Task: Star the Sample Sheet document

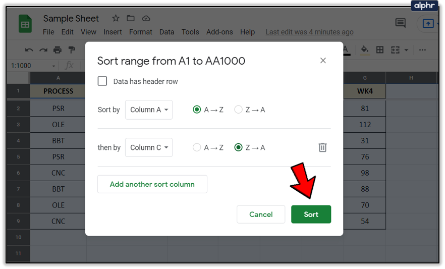Action: click(x=116, y=19)
